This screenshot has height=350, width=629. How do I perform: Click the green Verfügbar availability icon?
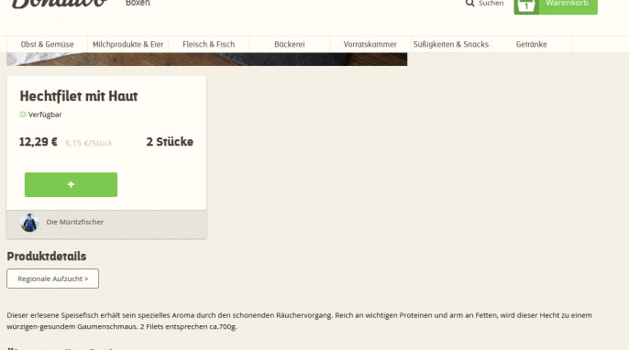[x=23, y=115]
